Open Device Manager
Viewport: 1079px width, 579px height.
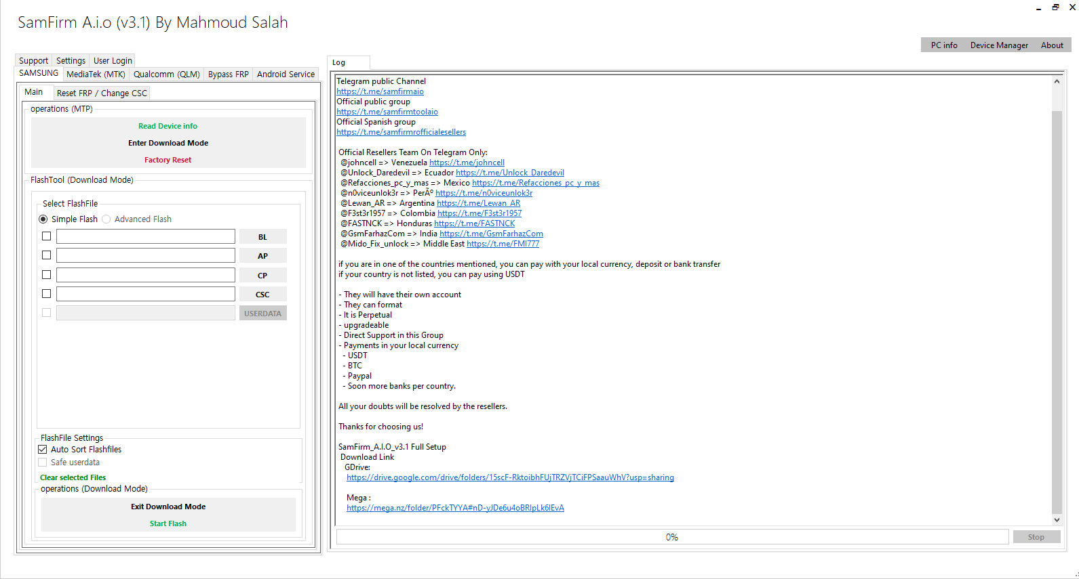(x=999, y=45)
